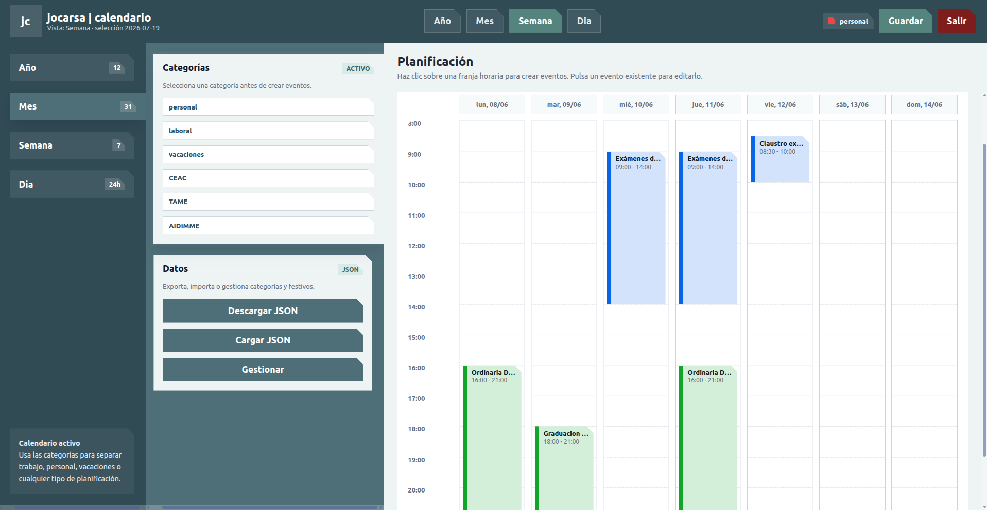Select the vacaciones category
The height and width of the screenshot is (510, 987).
[268, 154]
